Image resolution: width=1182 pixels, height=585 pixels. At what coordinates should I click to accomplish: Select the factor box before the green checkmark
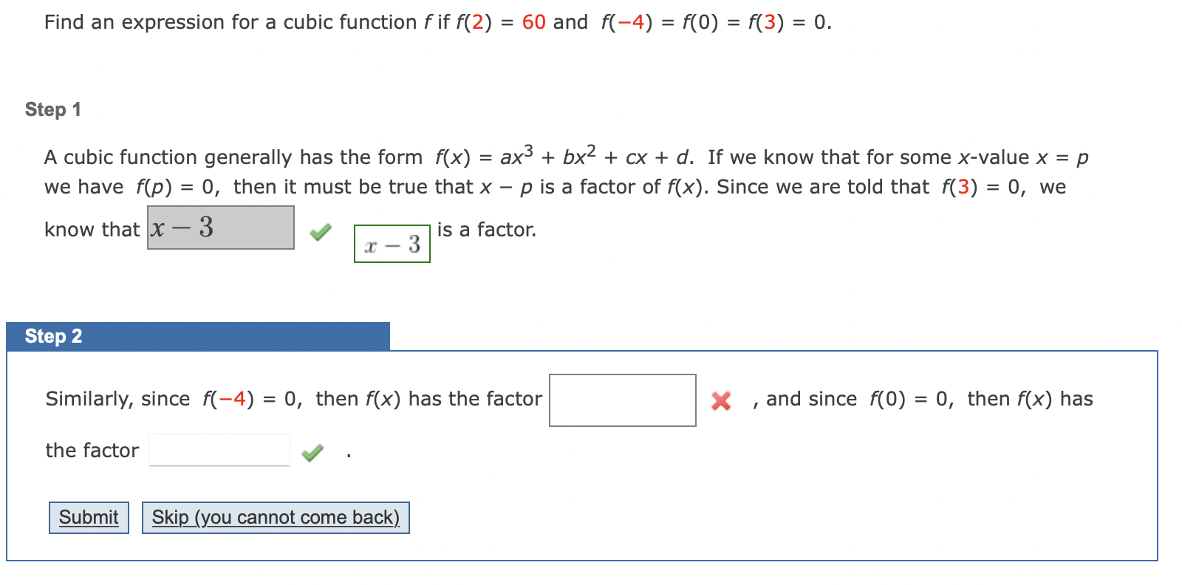(219, 450)
